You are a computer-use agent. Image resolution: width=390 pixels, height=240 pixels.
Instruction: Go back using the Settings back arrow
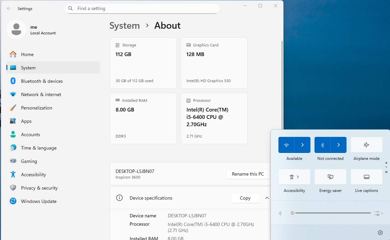click(9, 8)
